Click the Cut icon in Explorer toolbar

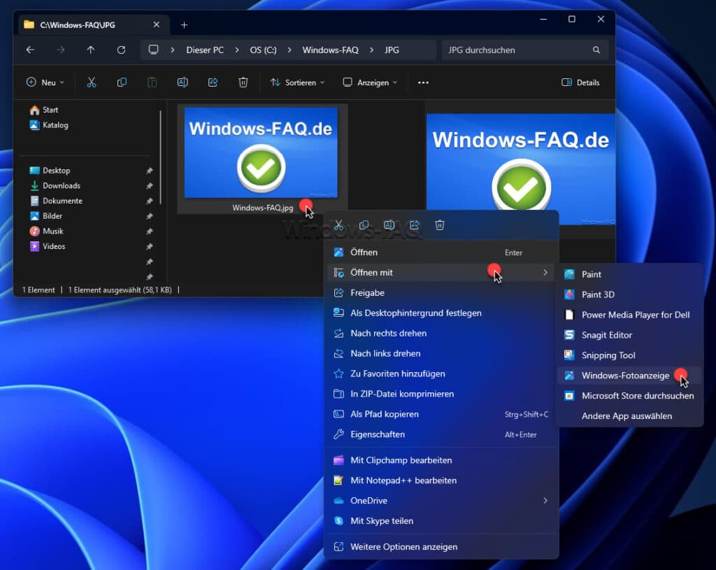[92, 83]
